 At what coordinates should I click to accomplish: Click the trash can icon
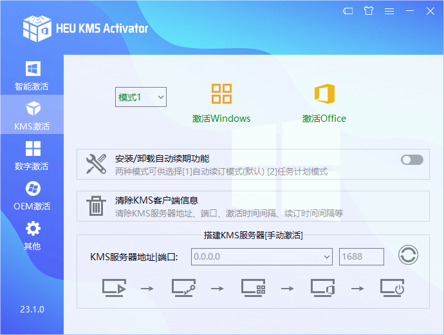(97, 206)
